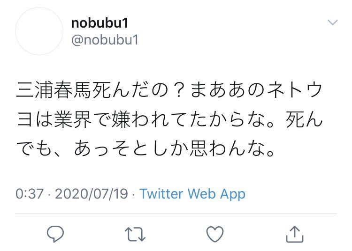Open the blank profile avatar
Image resolution: width=352 pixels, height=251 pixels.
click(x=39, y=31)
